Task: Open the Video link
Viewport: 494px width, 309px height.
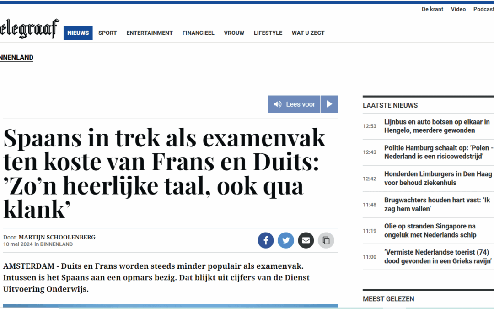Action: (x=458, y=9)
